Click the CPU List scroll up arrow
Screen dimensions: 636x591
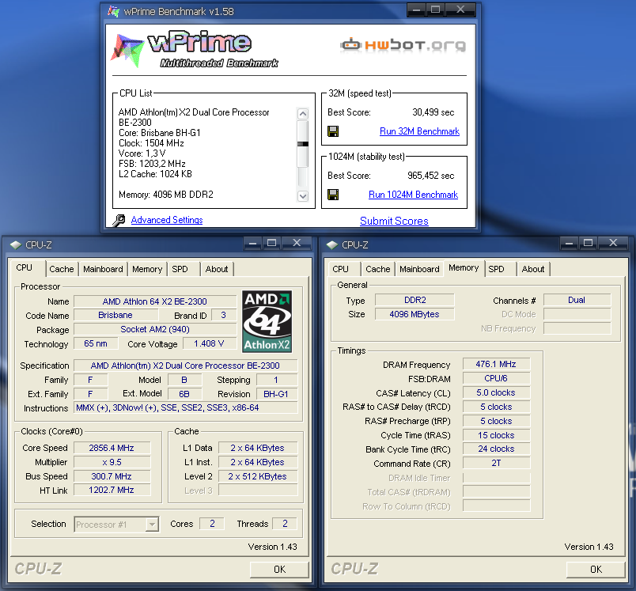303,114
